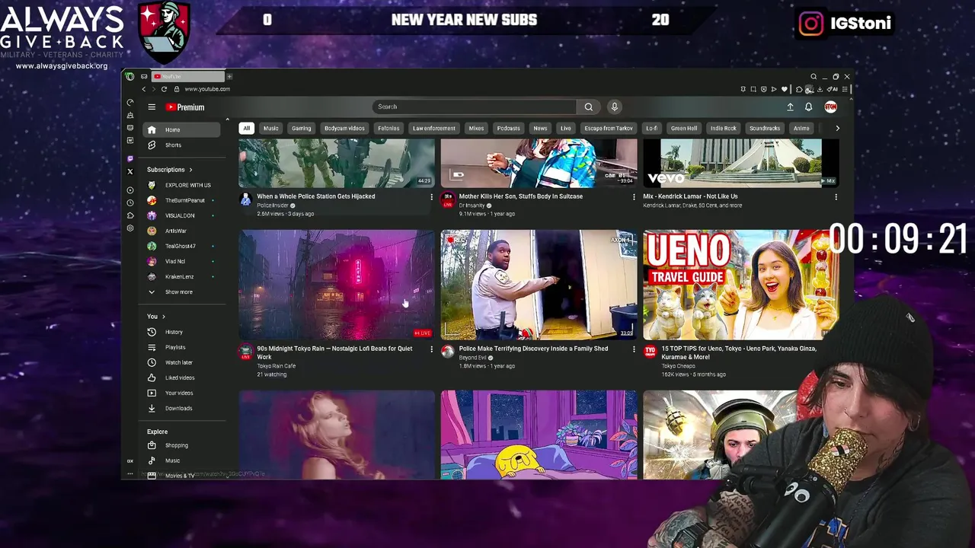Screen dimensions: 975x548
Task: Open History in the sidebar
Action: (181, 332)
